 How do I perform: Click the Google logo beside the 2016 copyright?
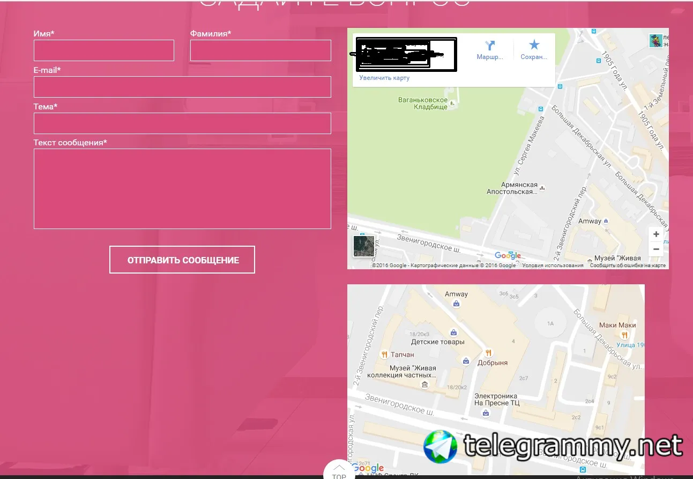pos(508,256)
